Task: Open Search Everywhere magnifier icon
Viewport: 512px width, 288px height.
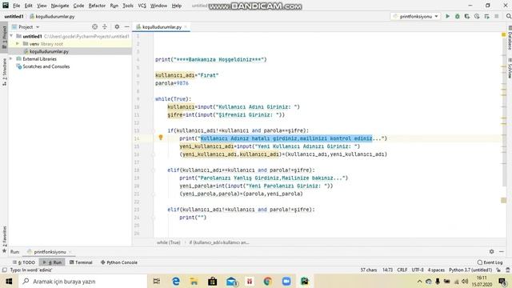Action: [509, 16]
